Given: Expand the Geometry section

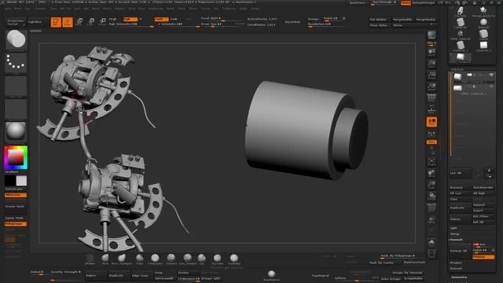Looking at the screenshot, I should pyautogui.click(x=459, y=277).
